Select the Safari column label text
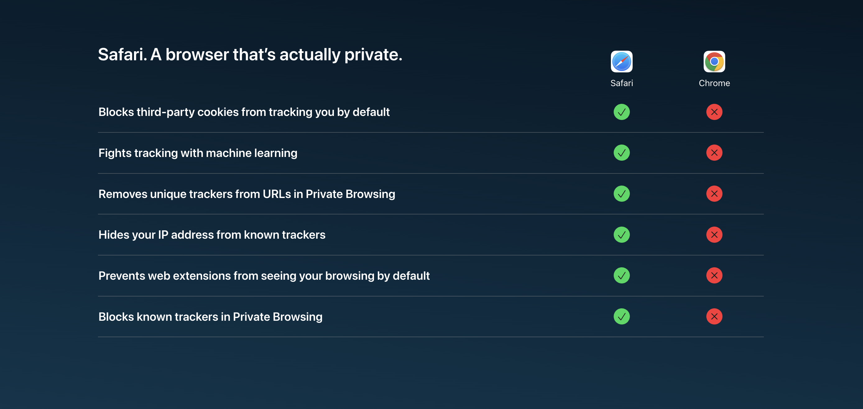The height and width of the screenshot is (409, 863). [x=621, y=83]
